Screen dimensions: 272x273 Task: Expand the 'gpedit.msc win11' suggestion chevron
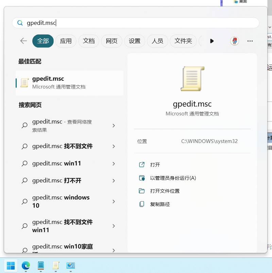pos(114,164)
